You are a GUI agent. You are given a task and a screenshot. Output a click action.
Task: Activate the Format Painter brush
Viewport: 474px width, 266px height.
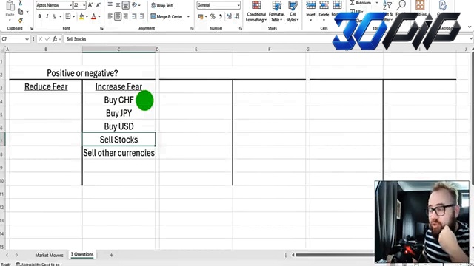[20, 20]
